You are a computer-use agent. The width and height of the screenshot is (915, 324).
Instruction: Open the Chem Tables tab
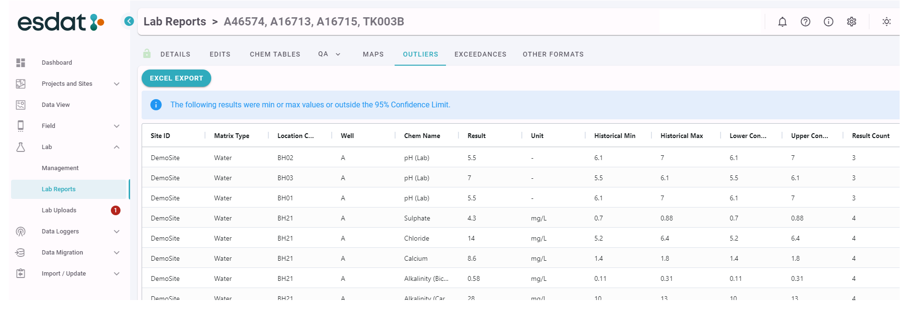pos(275,54)
